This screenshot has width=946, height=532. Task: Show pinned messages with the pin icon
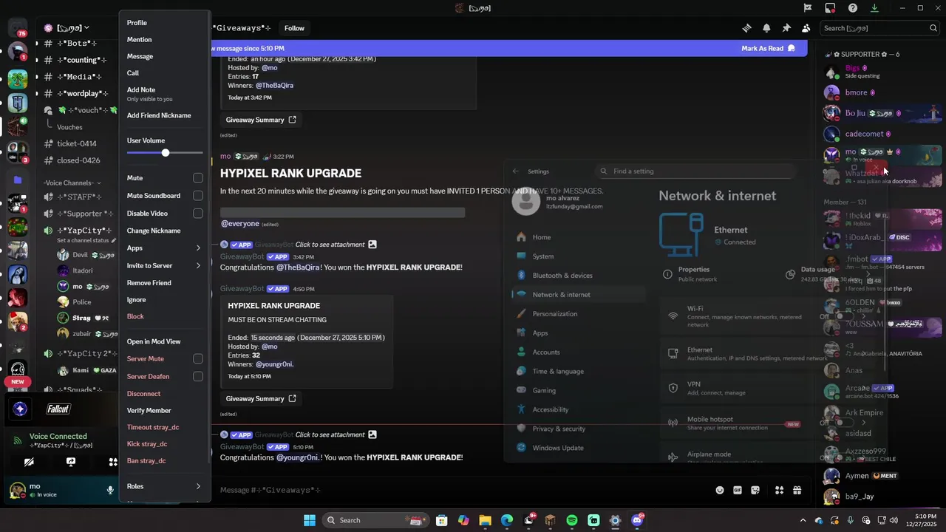tap(786, 28)
